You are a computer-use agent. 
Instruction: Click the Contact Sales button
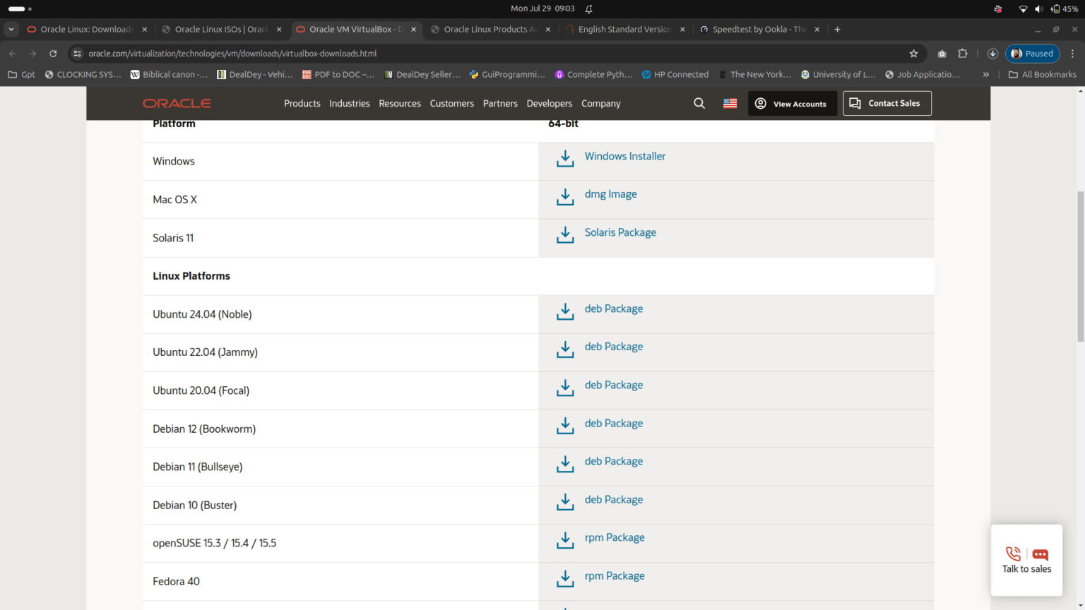pos(887,103)
